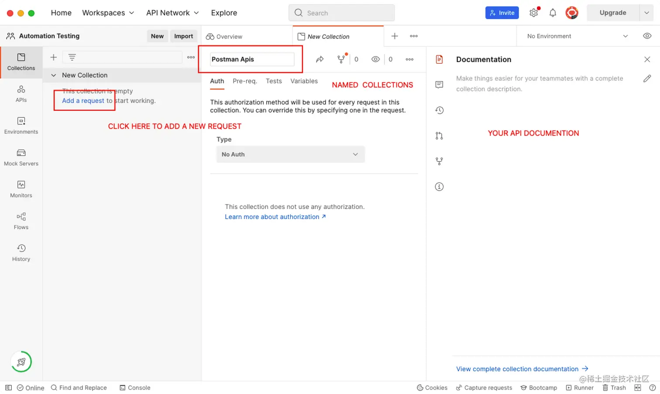Open the collection's three-dot more actions menu
660x394 pixels.
point(409,59)
